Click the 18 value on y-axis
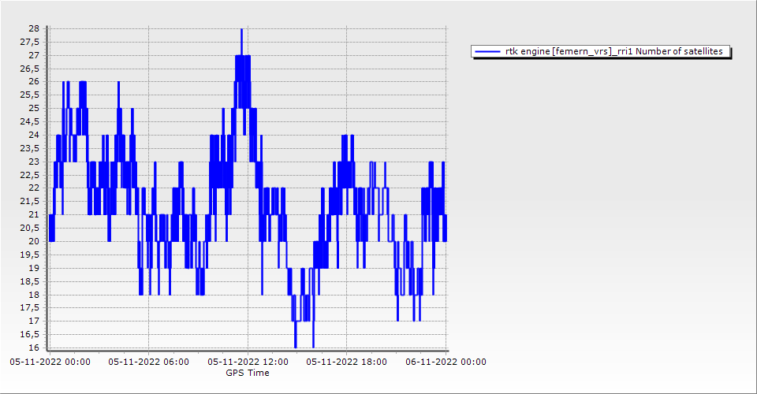The height and width of the screenshot is (394, 757). [34, 295]
